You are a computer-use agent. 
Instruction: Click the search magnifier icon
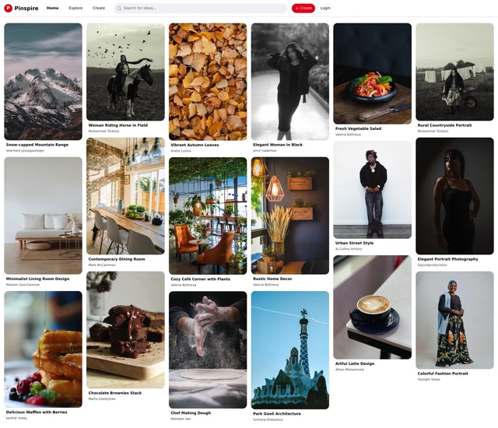[119, 8]
